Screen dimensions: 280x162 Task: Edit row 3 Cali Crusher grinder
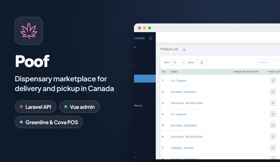(273, 103)
